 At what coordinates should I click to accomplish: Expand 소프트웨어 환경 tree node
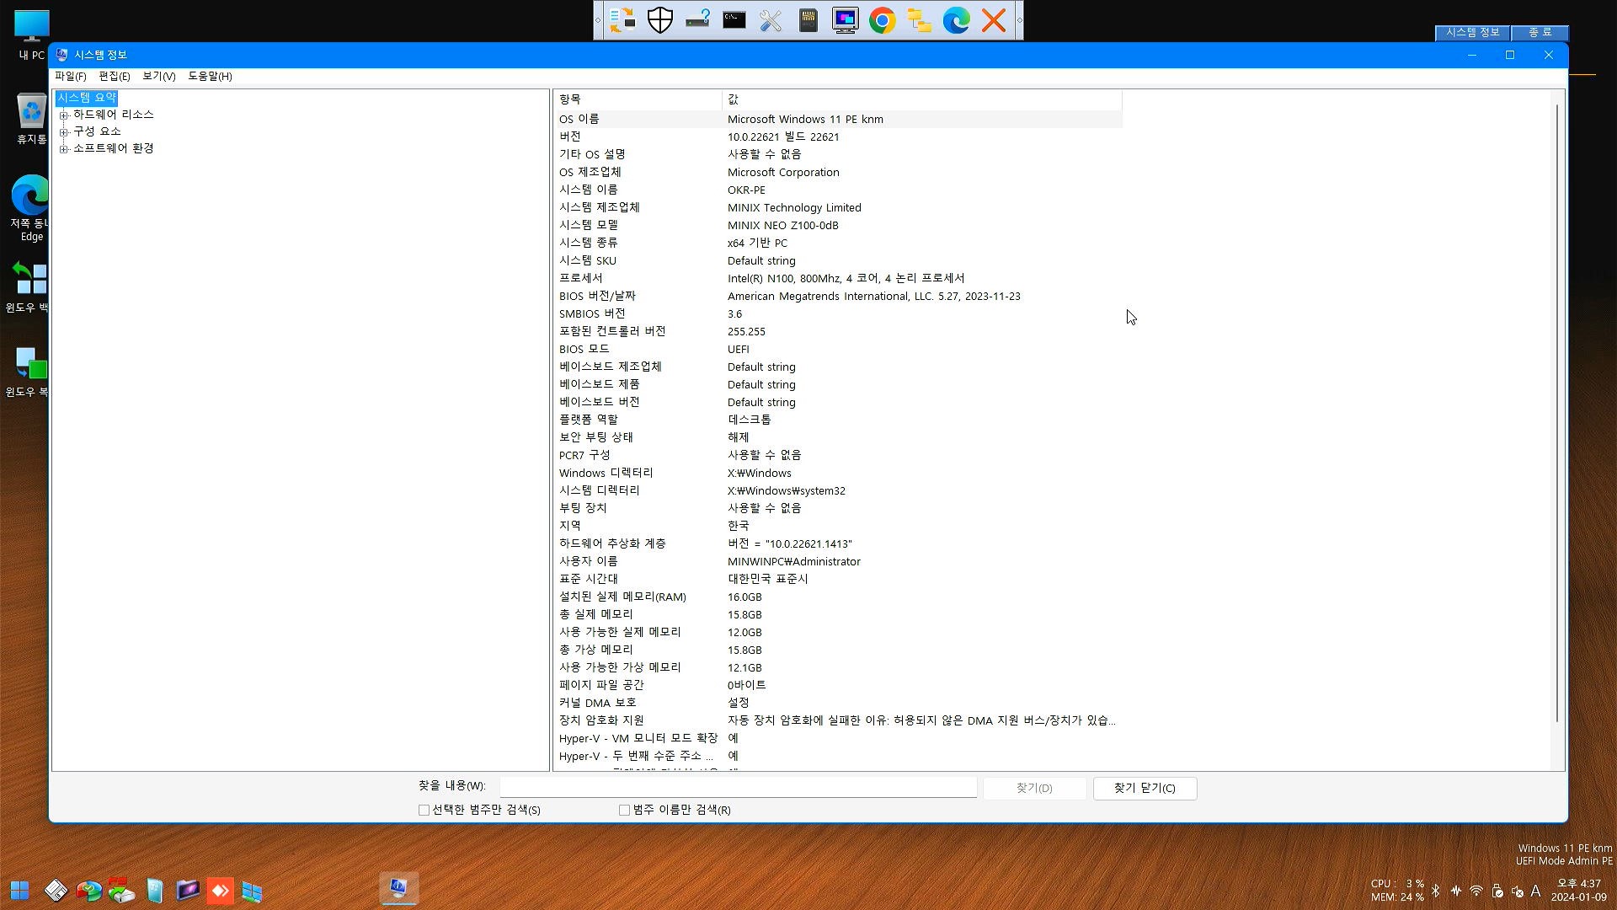point(63,148)
